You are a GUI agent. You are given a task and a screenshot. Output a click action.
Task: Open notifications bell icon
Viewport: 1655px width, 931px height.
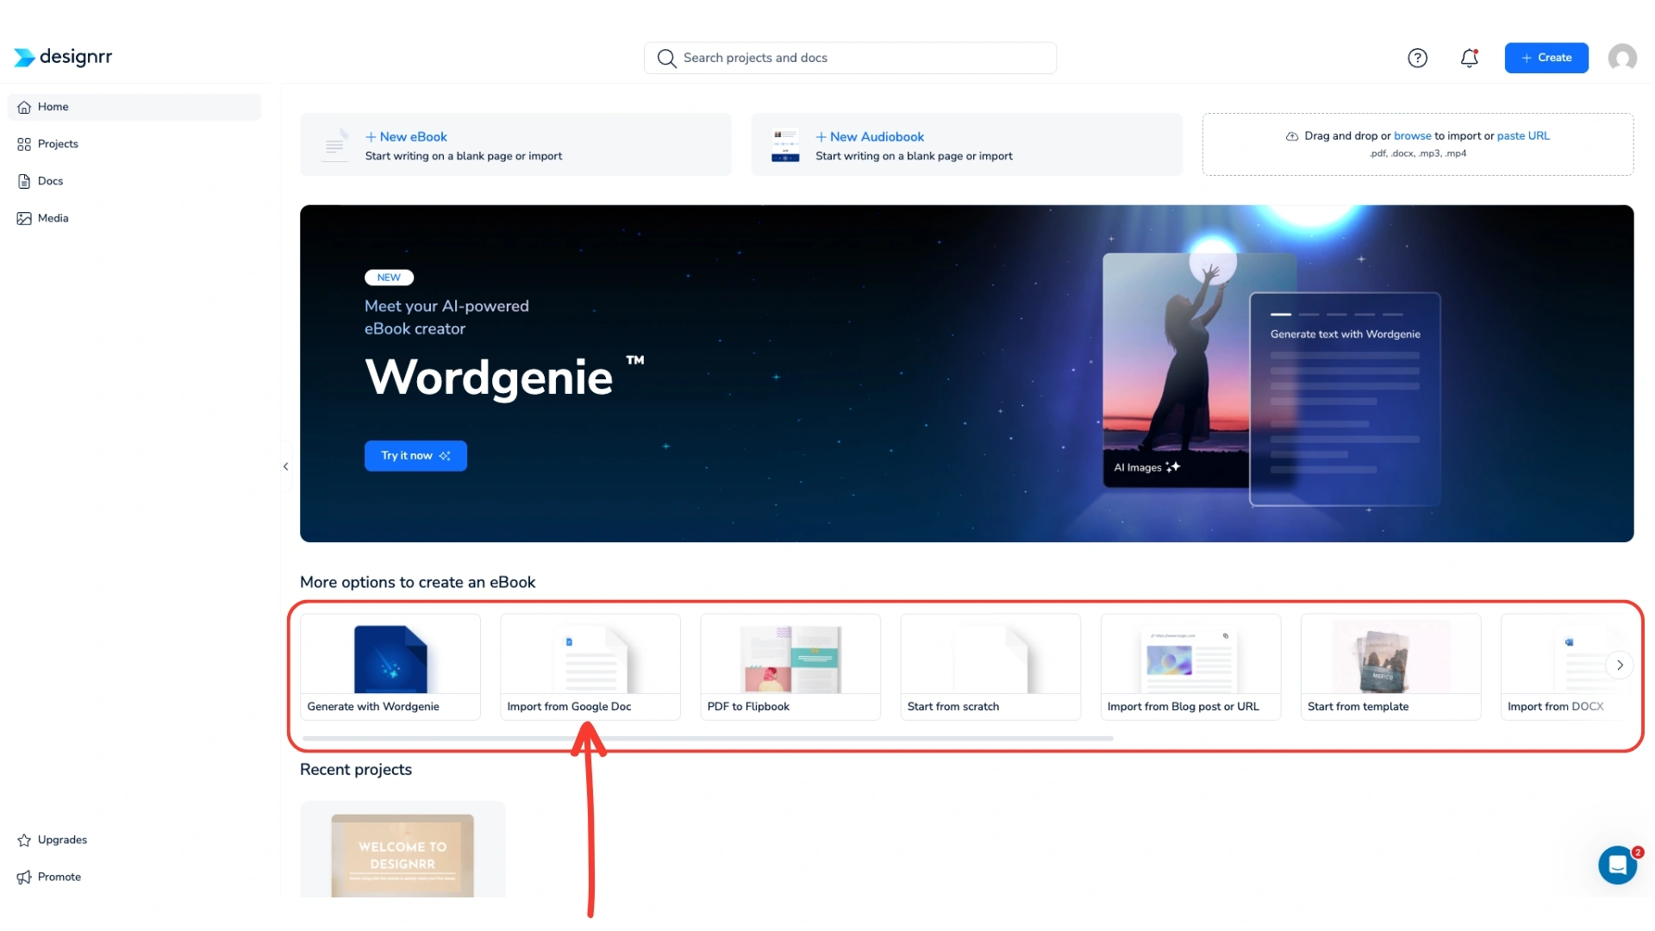pyautogui.click(x=1469, y=58)
